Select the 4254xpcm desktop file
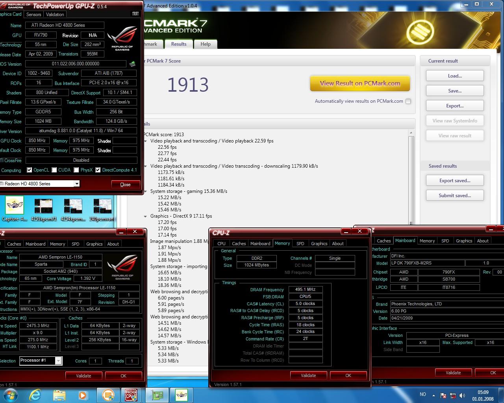 pos(73,209)
